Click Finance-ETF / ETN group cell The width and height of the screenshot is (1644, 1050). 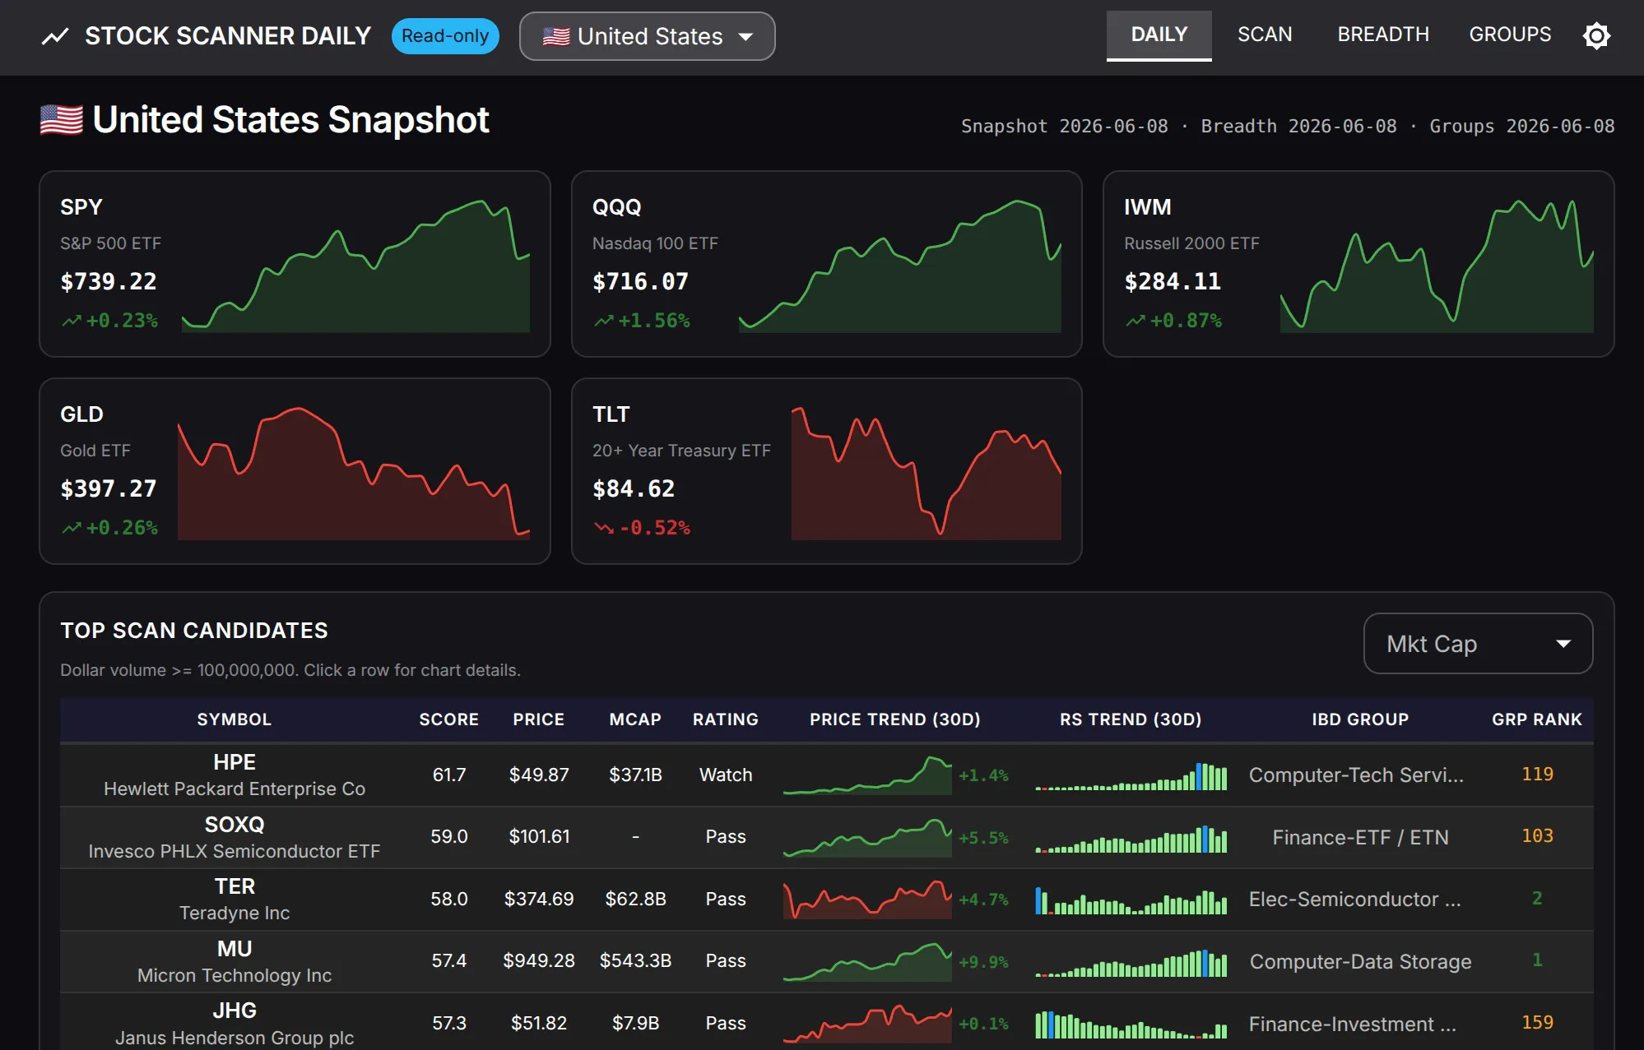tap(1360, 837)
